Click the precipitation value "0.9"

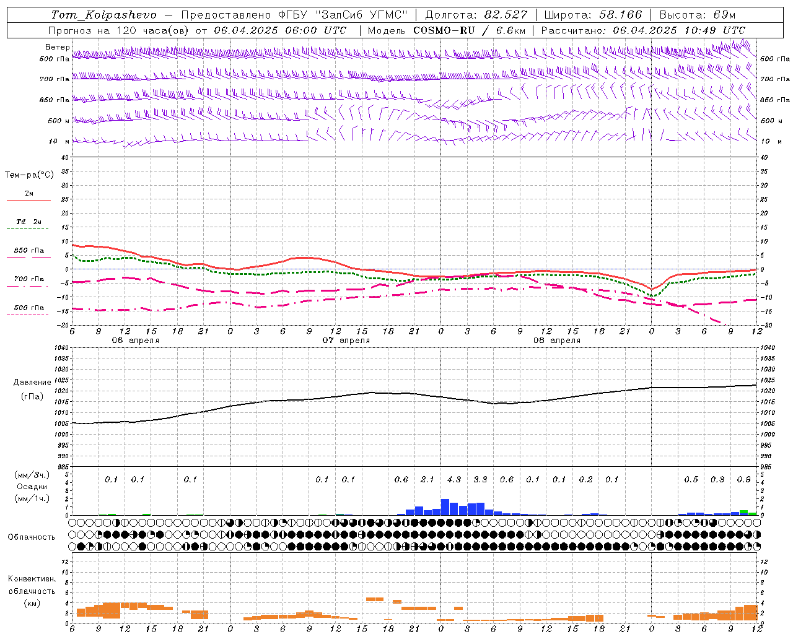pos(743,479)
